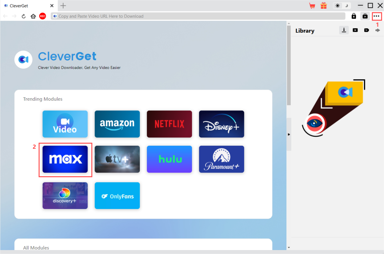Open the shopping cart purchase icon
This screenshot has width=384, height=254.
(312, 6)
